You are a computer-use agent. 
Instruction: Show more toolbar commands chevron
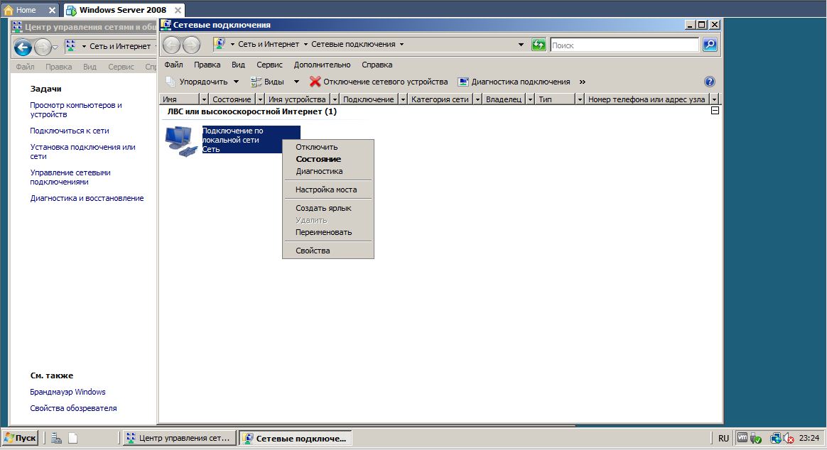[x=583, y=82]
